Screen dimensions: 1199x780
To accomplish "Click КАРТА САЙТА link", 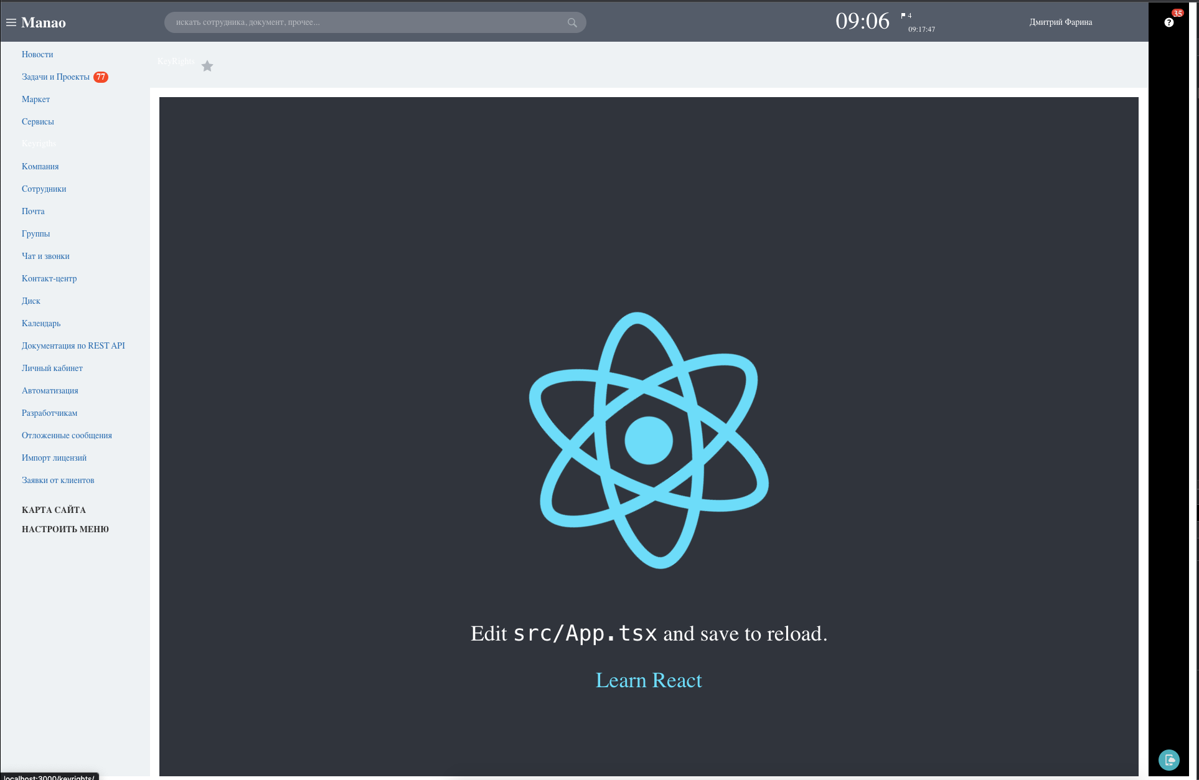I will coord(54,510).
